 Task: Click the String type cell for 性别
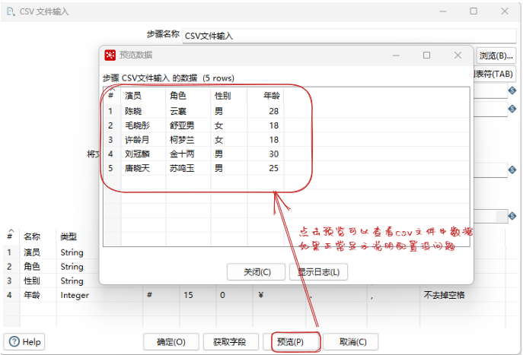pyautogui.click(x=72, y=281)
